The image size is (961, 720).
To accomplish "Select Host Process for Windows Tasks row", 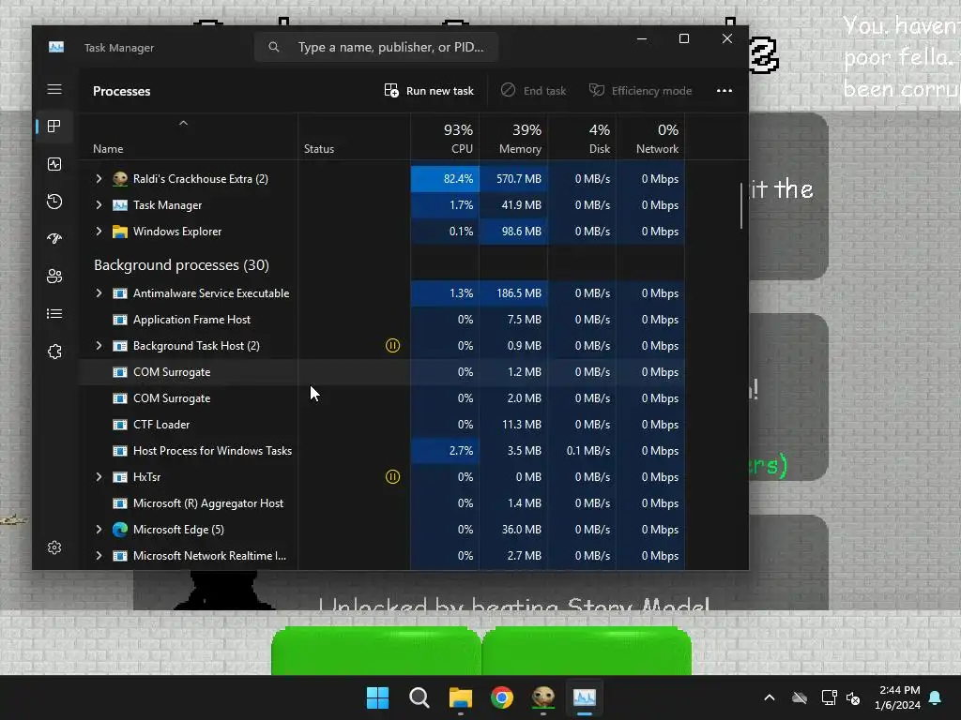I will click(380, 451).
